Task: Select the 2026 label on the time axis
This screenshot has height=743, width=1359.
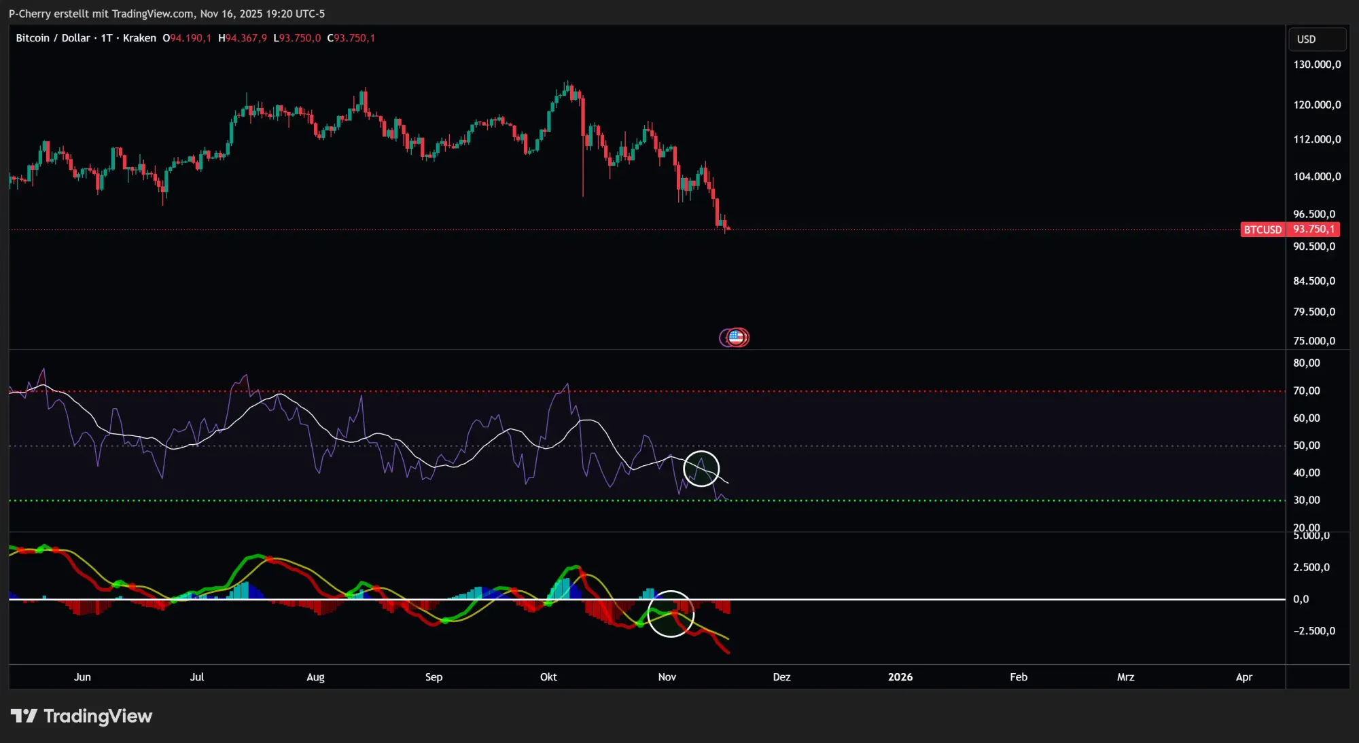Action: click(901, 677)
